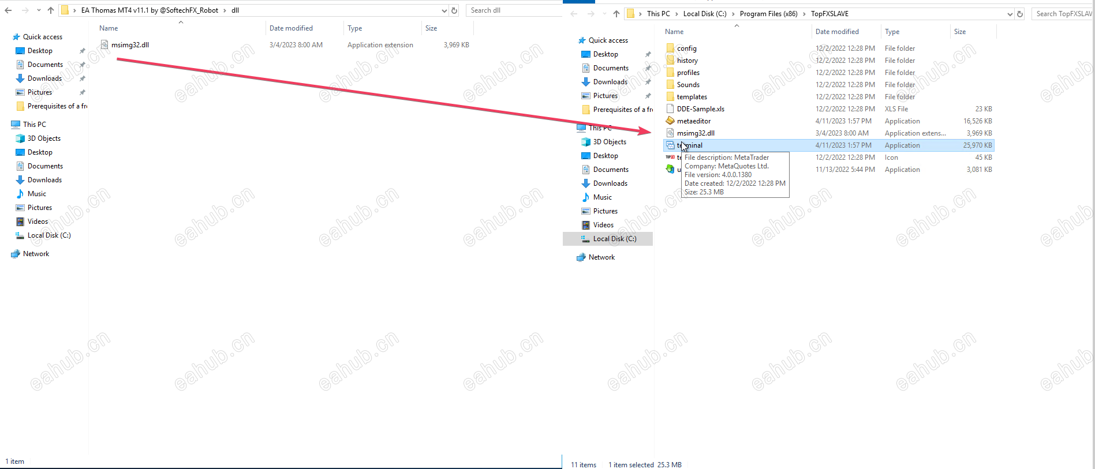Select the msimg32.dll file icon in the dll folder window
The height and width of the screenshot is (469, 1095).
104,44
